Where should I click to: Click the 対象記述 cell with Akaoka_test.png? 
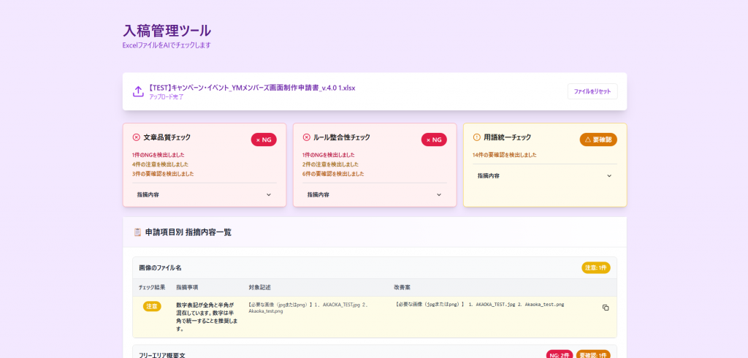click(x=309, y=308)
